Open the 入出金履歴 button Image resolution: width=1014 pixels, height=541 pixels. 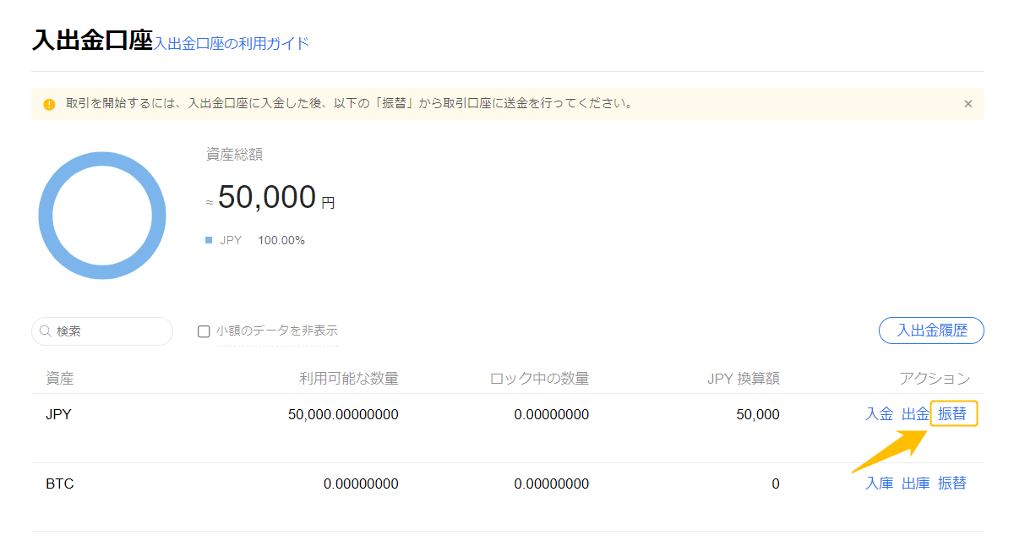(x=931, y=331)
